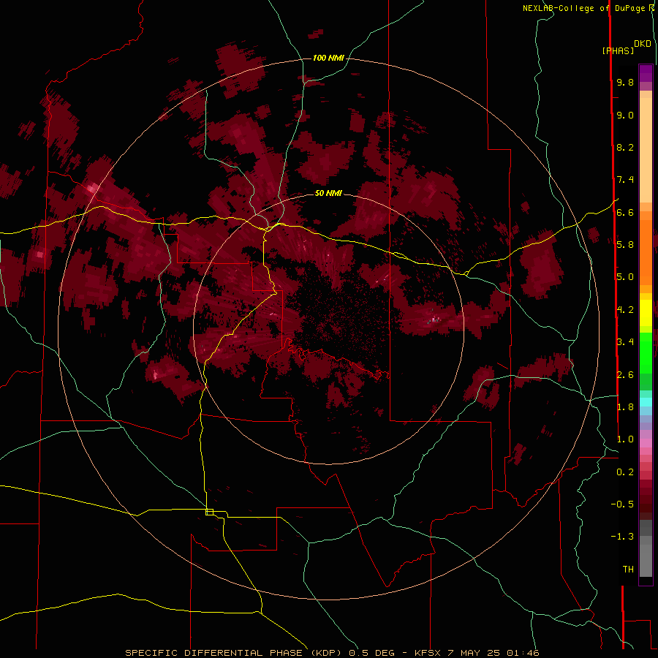
Task: Click the Specific Differential Phase caption text
Action: pyautogui.click(x=332, y=653)
